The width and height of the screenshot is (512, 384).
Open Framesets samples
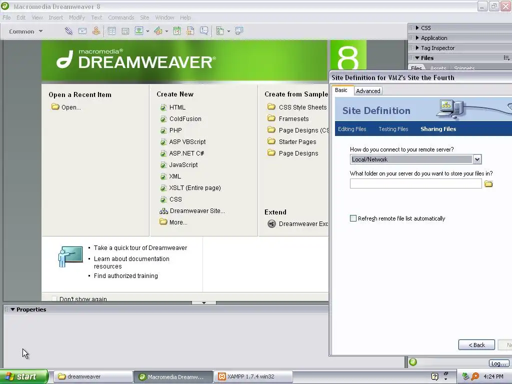click(x=288, y=119)
